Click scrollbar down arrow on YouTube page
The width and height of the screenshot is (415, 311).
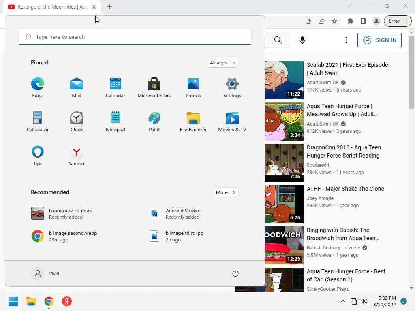point(411,288)
